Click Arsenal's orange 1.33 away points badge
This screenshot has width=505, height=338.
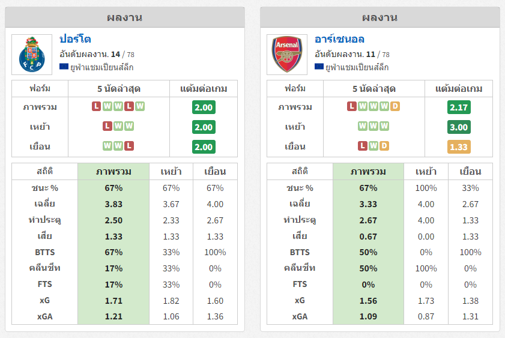(459, 147)
